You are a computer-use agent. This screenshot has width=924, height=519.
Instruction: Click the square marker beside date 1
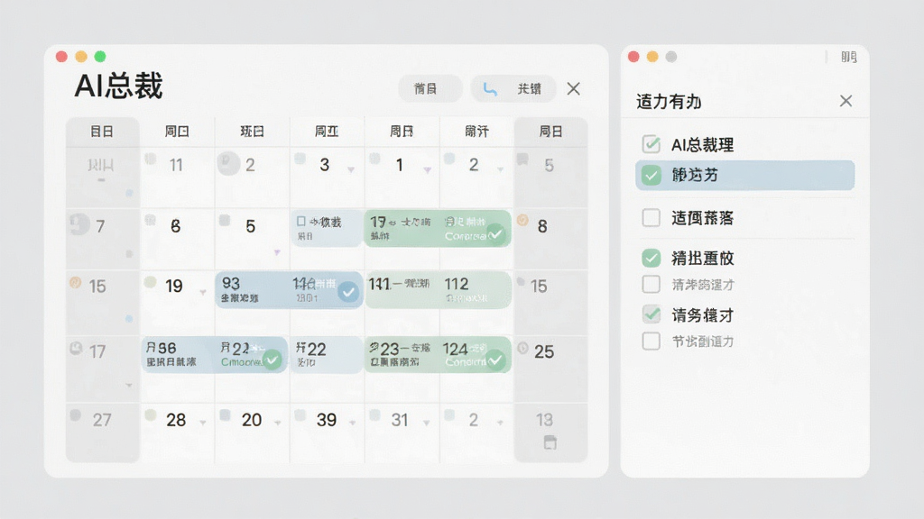[x=374, y=159]
